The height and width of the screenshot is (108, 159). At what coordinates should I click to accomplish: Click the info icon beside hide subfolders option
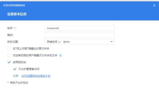pos(60,55)
